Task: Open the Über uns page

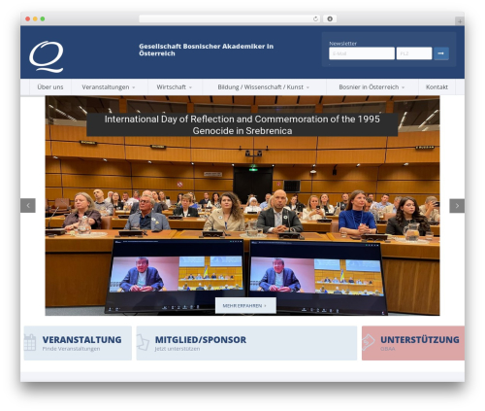Action: 50,87
